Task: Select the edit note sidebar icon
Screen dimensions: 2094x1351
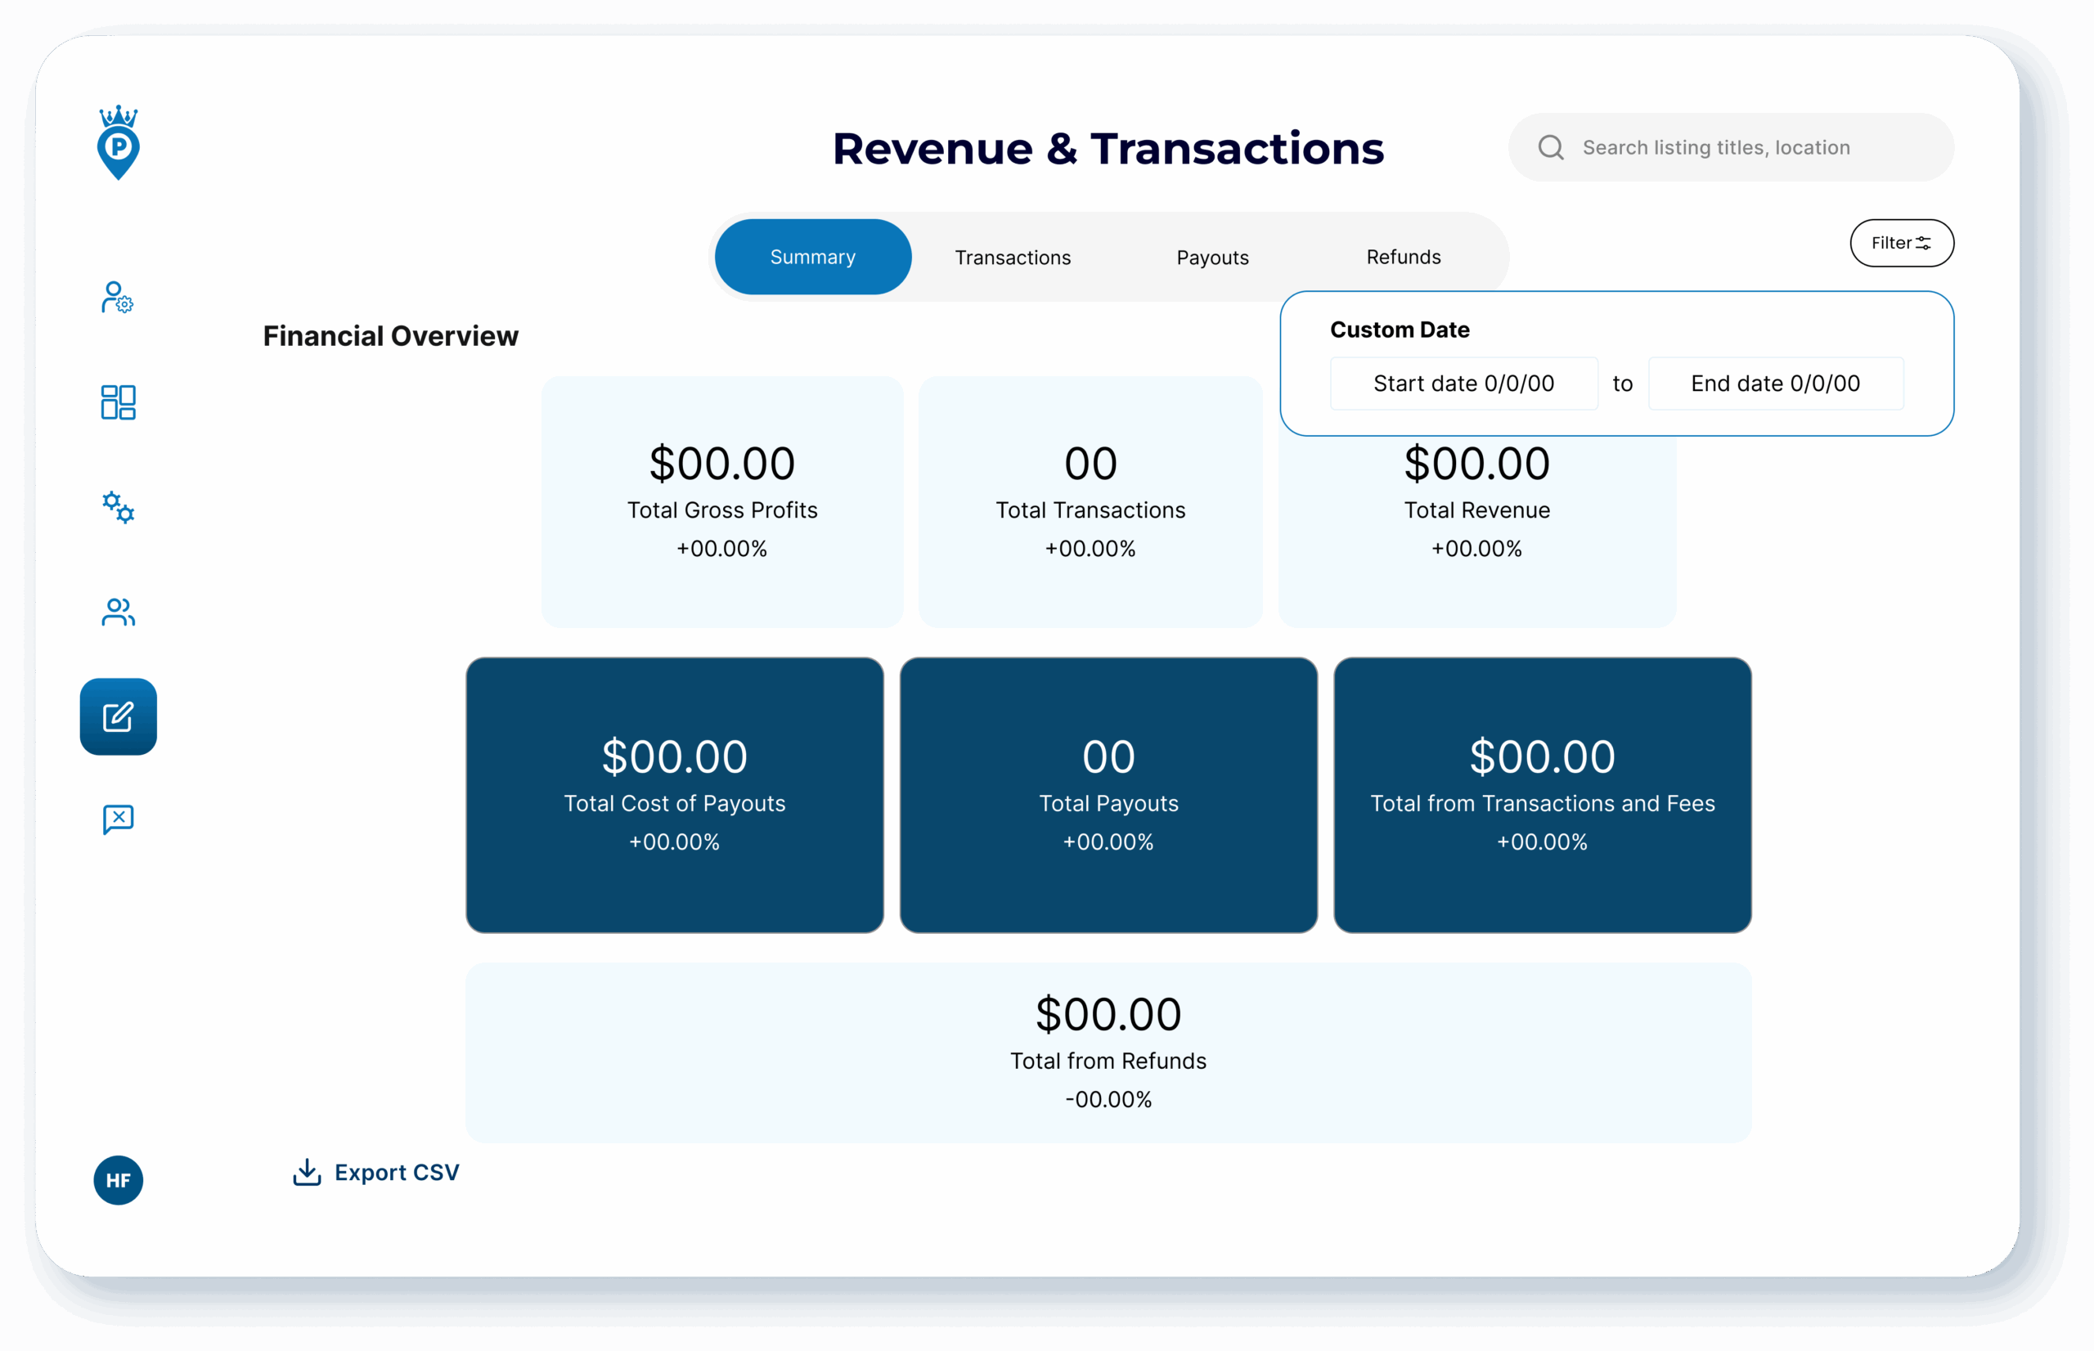Action: pos(118,716)
